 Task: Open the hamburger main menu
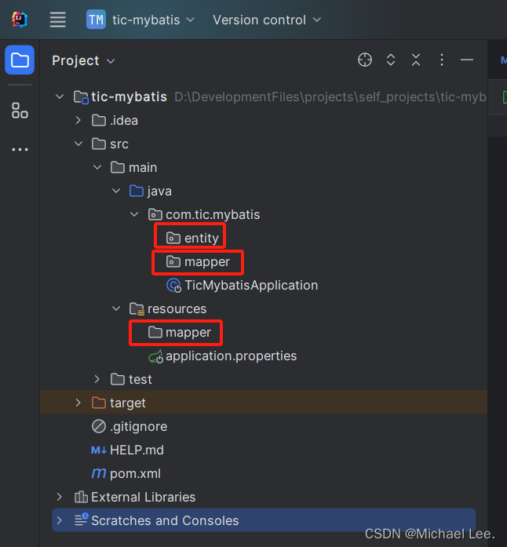[57, 20]
